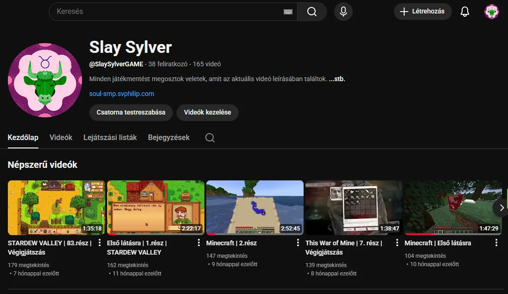
Task: Click the search magnifier button
Action: [312, 12]
